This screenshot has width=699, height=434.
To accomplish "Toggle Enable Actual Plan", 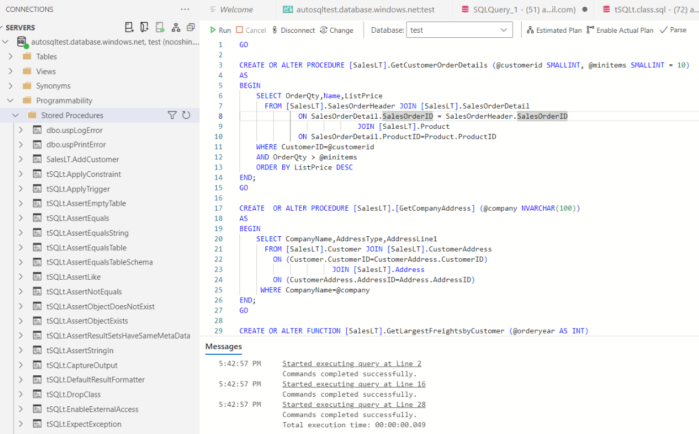I will (619, 30).
